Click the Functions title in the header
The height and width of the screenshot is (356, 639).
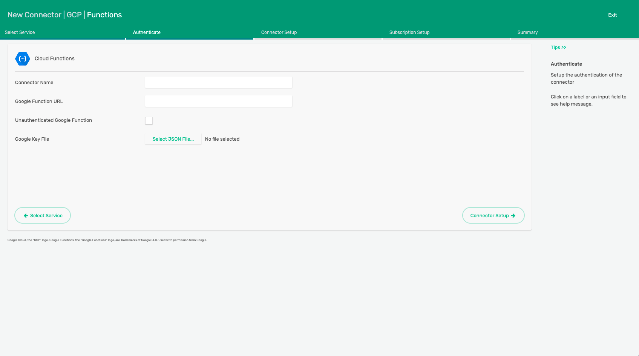[104, 15]
